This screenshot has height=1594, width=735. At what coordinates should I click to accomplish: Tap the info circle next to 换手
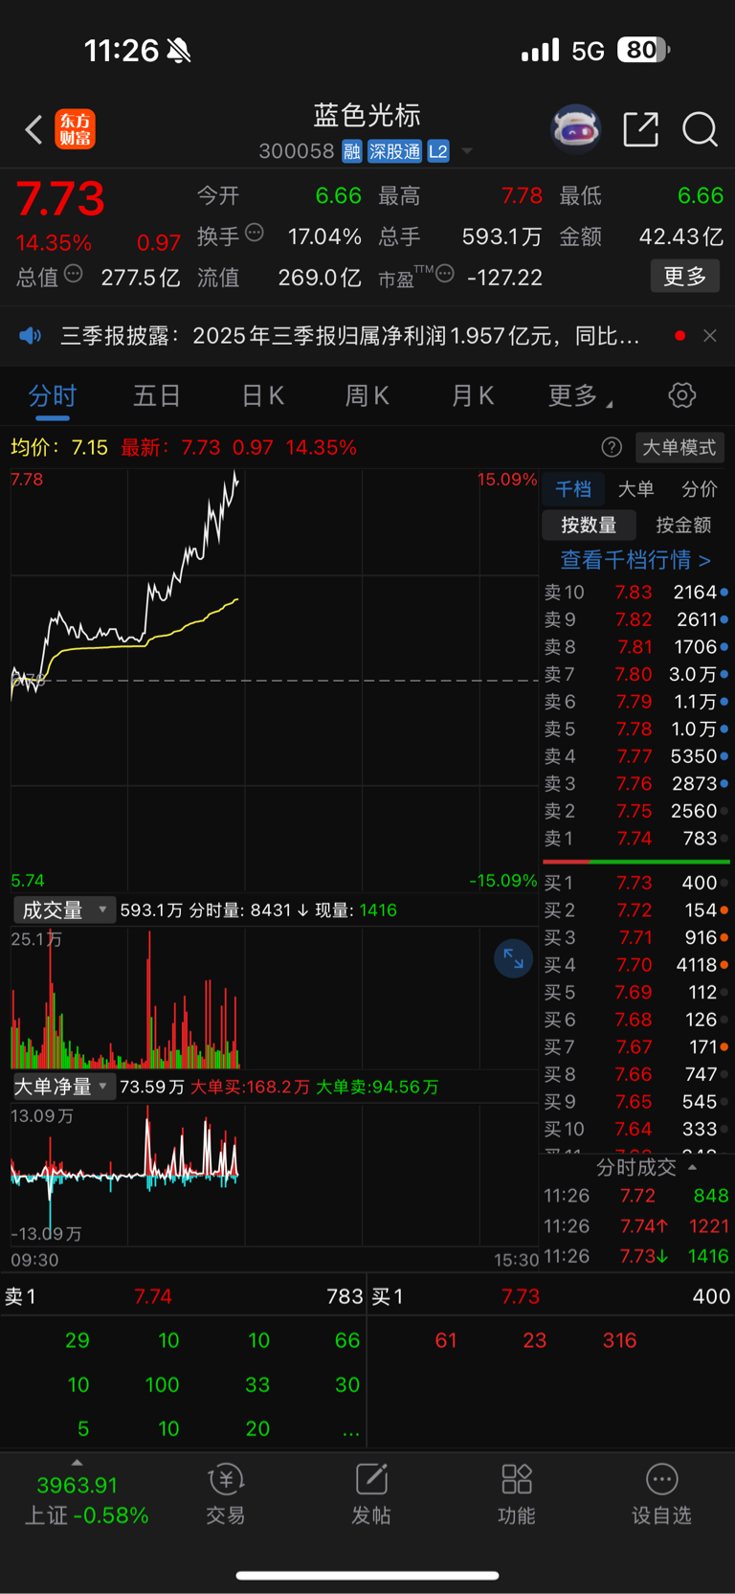pos(255,233)
